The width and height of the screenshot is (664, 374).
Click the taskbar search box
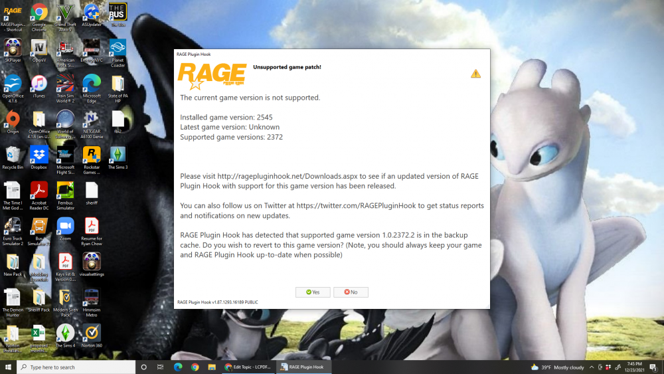coord(76,367)
